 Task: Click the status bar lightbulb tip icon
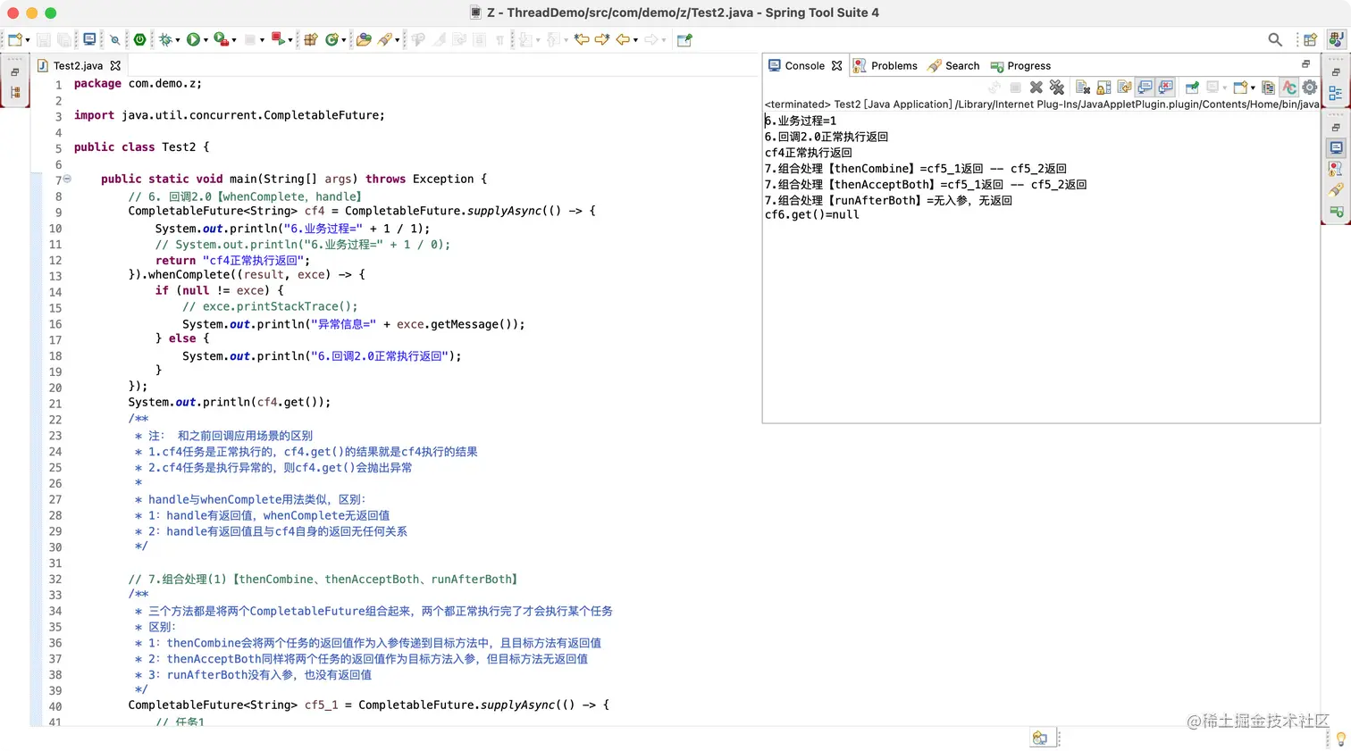pos(1340,738)
